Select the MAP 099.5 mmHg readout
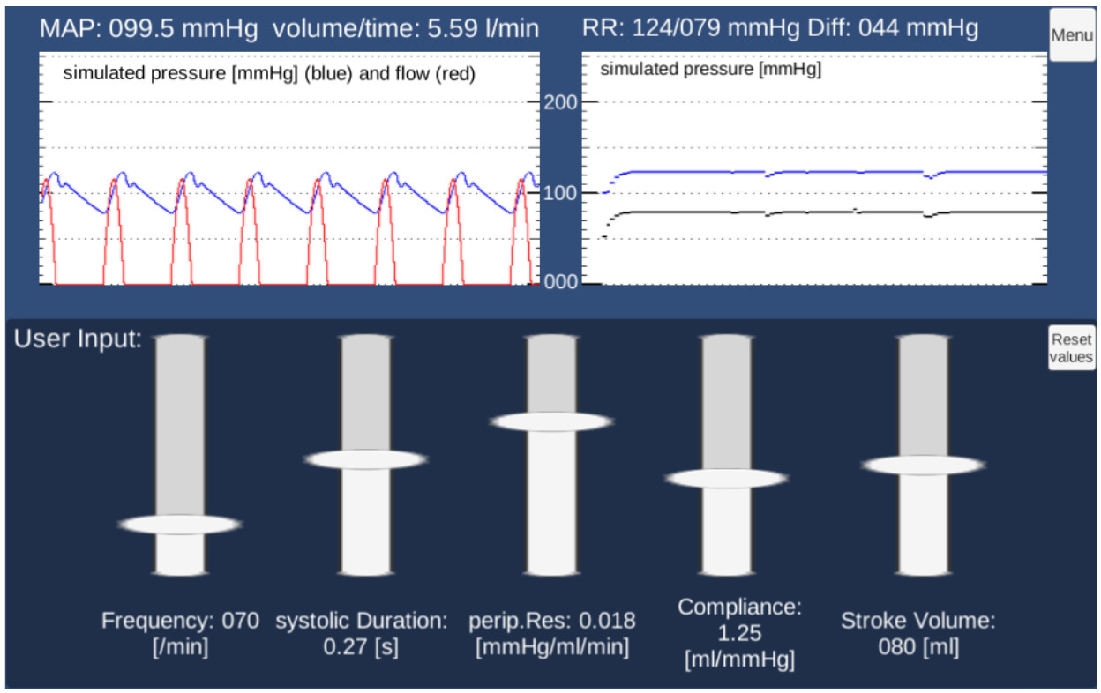 (149, 28)
